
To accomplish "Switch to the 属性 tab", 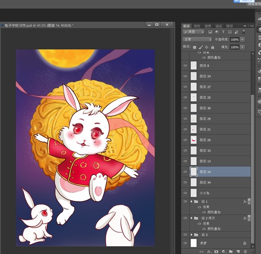I will pyautogui.click(x=197, y=26).
